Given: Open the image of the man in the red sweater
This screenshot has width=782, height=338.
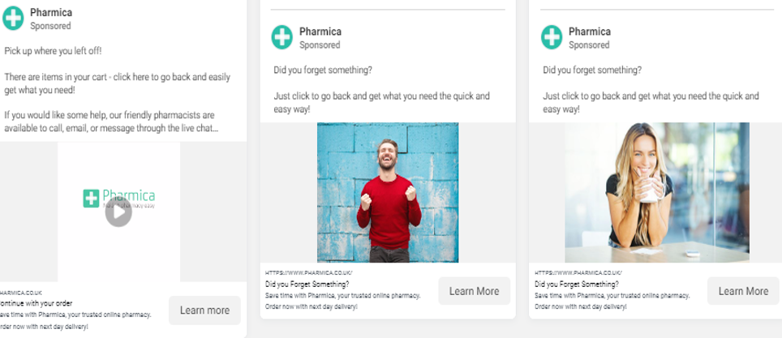Looking at the screenshot, I should click(387, 192).
